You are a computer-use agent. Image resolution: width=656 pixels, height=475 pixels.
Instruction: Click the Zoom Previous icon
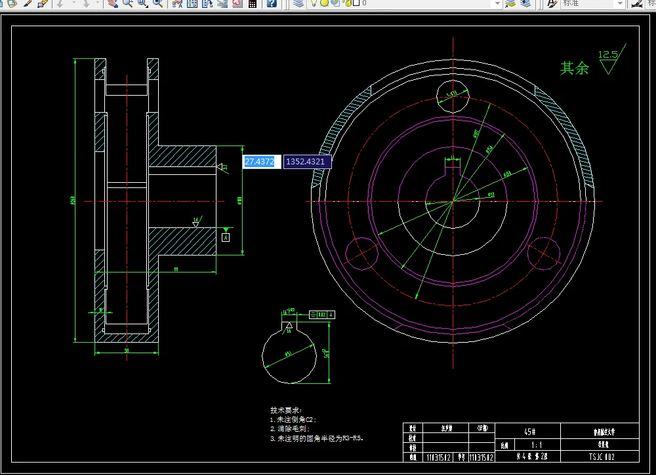[157, 3]
